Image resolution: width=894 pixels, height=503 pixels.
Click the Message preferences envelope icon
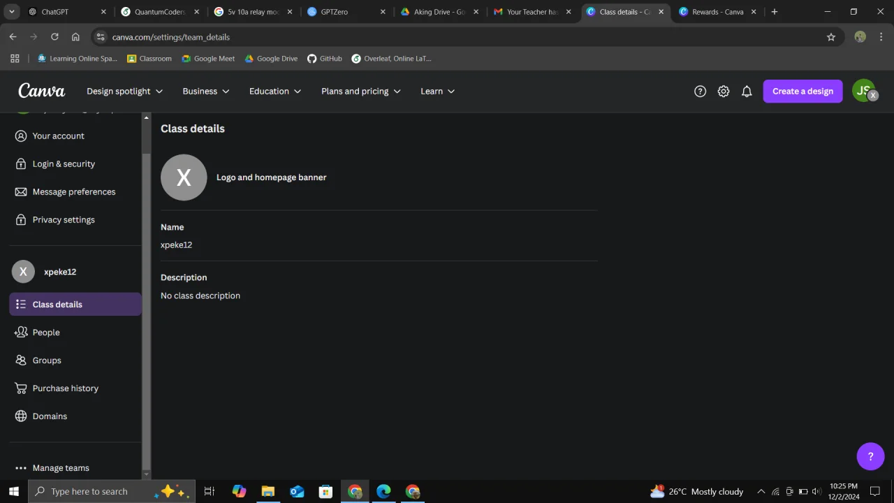pyautogui.click(x=21, y=191)
